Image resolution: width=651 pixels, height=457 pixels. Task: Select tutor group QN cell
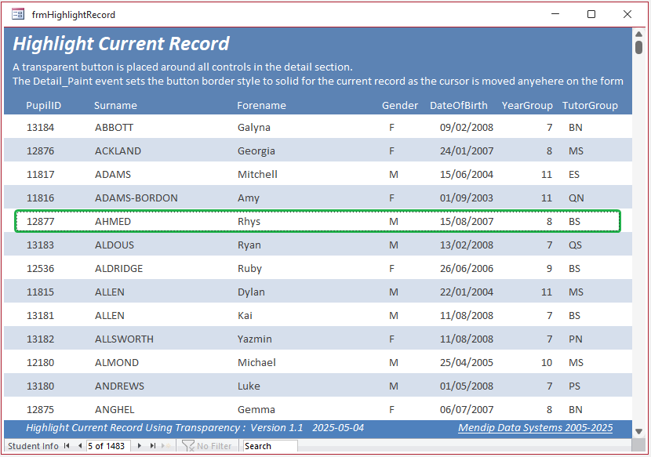pos(576,198)
